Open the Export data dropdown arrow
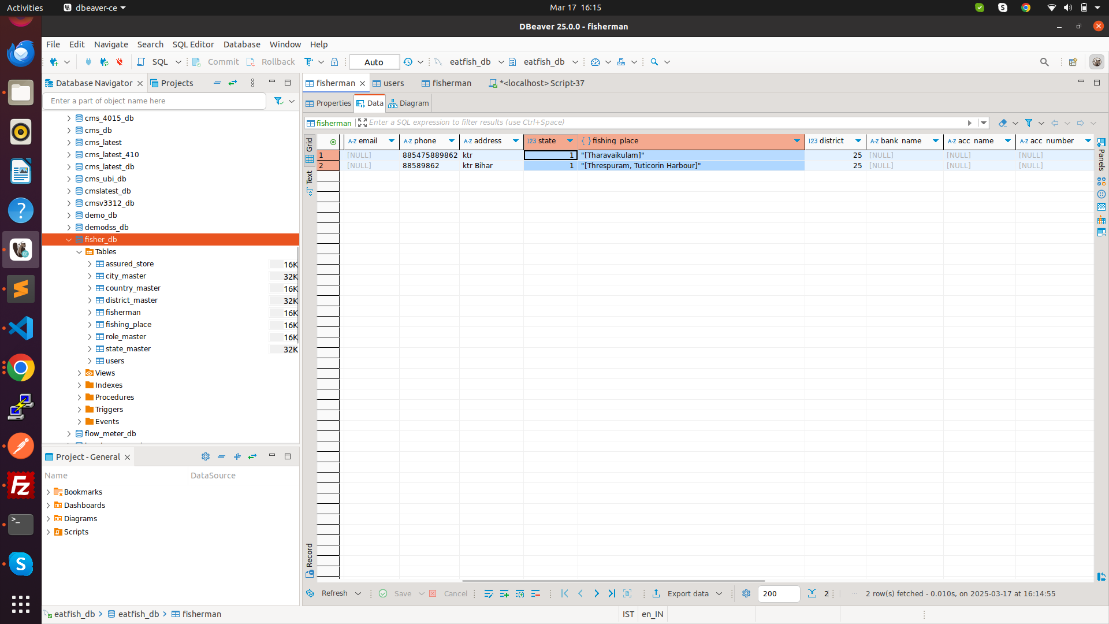This screenshot has height=624, width=1109. click(719, 593)
